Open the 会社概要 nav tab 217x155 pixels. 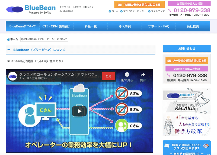tap(193, 26)
